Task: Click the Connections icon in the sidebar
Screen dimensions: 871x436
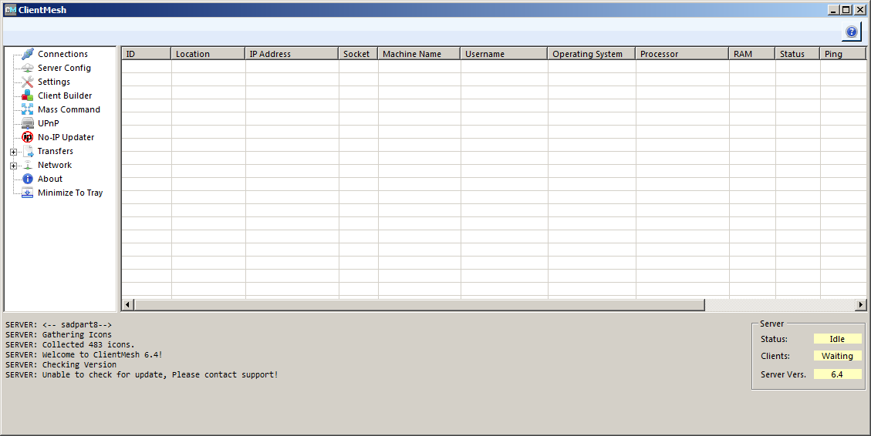Action: 28,54
